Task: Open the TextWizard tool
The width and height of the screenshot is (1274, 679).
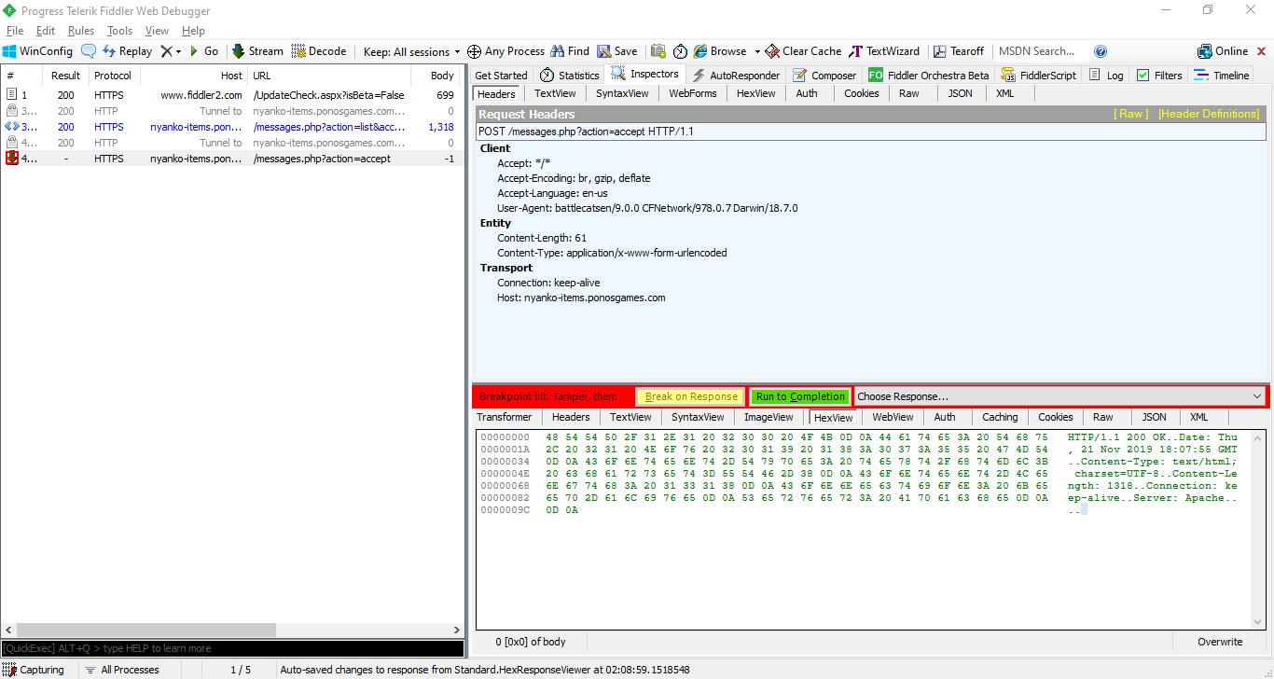Action: click(884, 51)
